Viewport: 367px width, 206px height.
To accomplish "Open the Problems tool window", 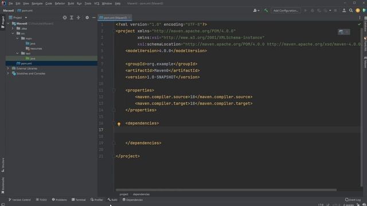I will [x=60, y=200].
